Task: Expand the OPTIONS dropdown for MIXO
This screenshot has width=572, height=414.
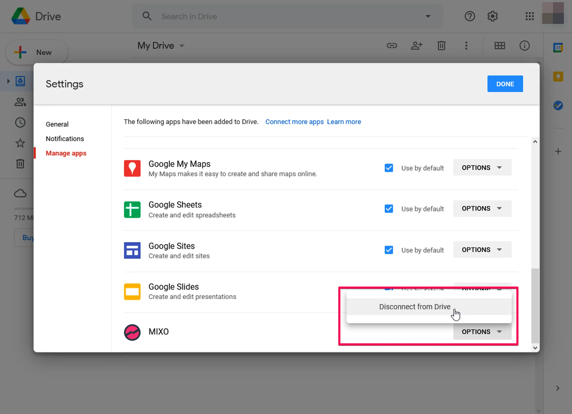Action: 482,332
